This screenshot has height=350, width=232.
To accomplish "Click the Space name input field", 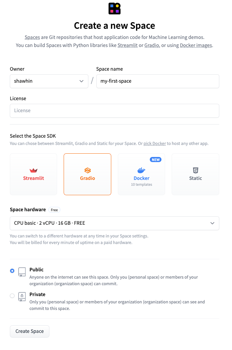I will click(x=157, y=81).
